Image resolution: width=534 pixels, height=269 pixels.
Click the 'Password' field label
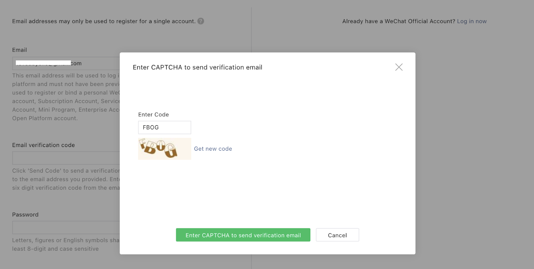tap(25, 215)
